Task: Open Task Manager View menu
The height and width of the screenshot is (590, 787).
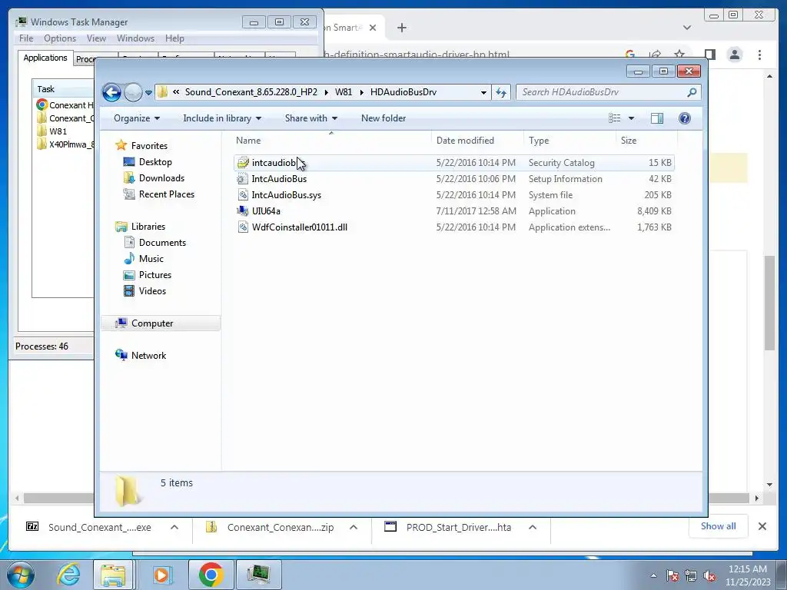Action: point(96,38)
